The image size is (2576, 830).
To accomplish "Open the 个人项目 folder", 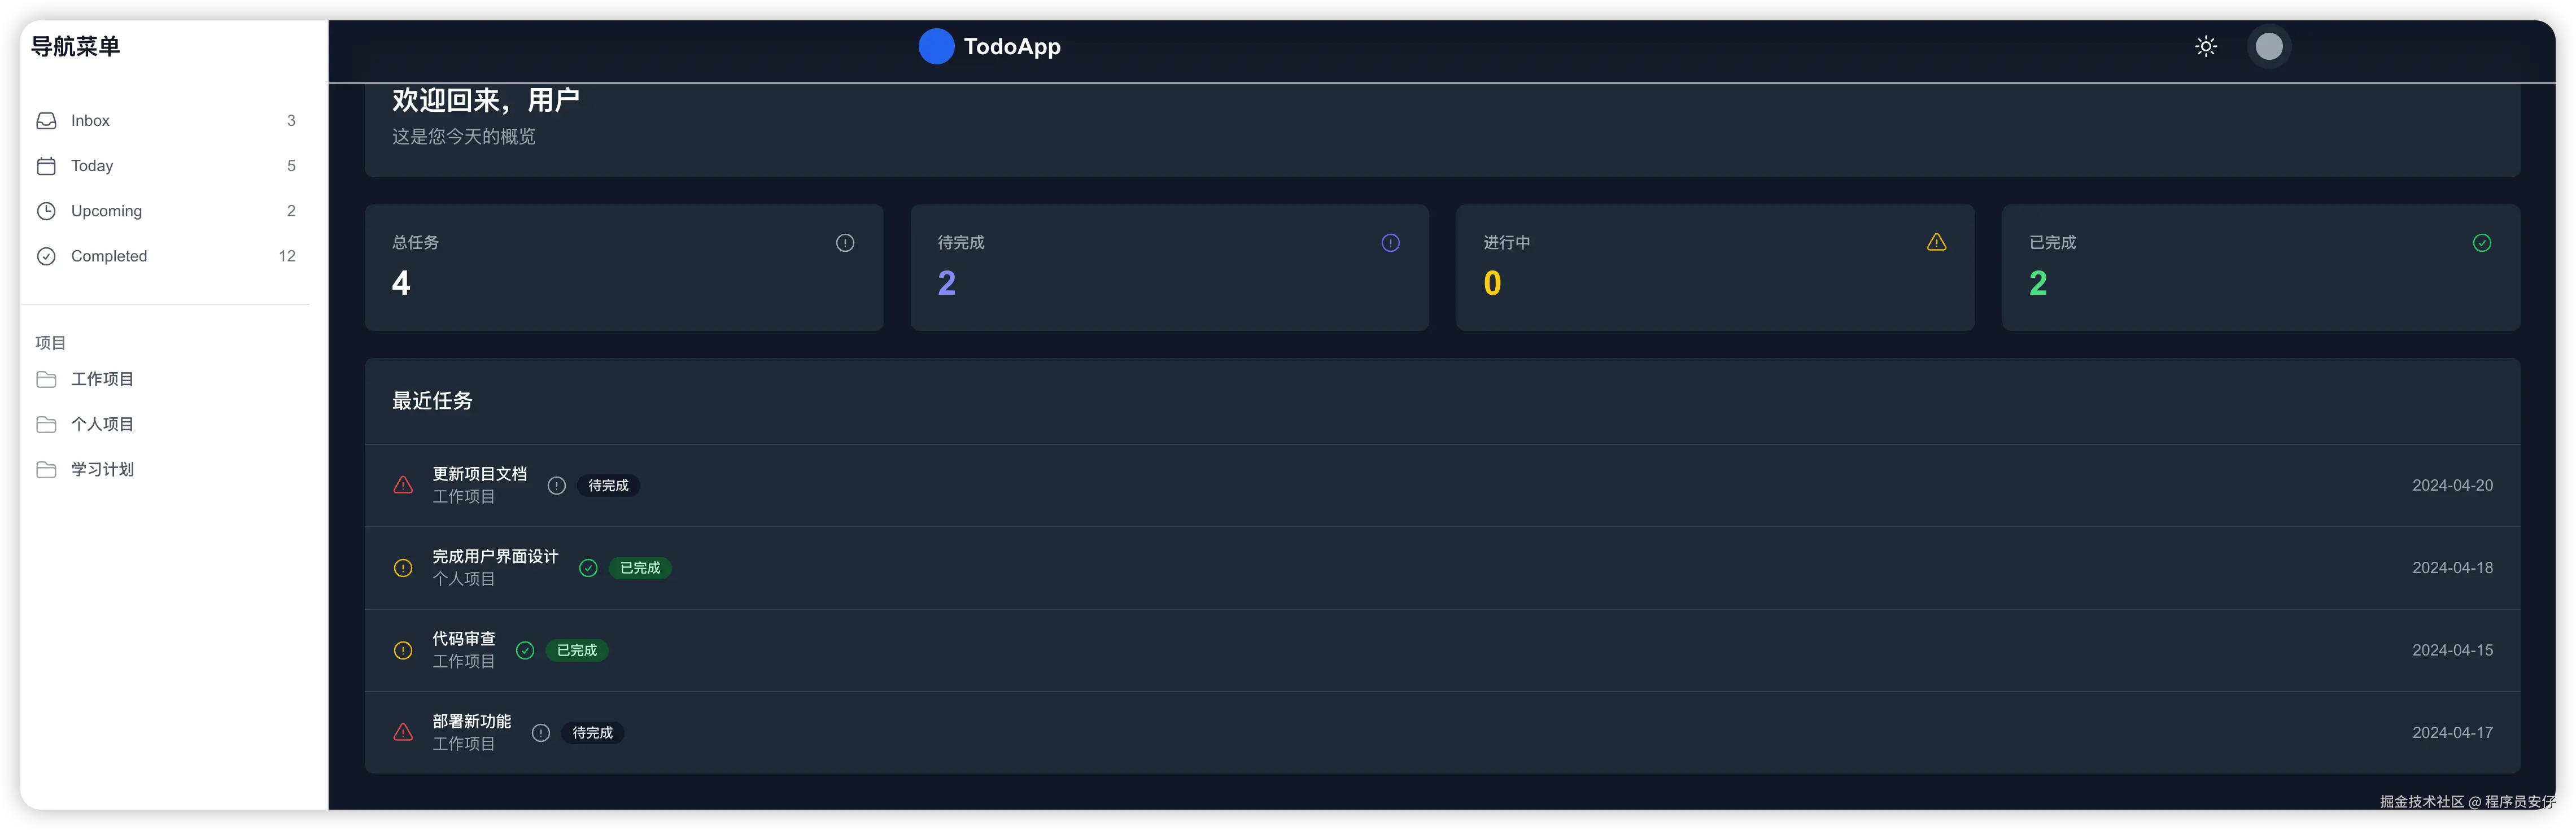I will (x=102, y=424).
